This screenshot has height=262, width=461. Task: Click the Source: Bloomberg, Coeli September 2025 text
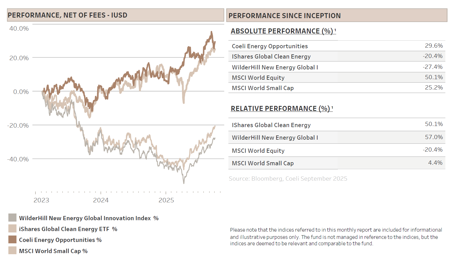pos(288,179)
